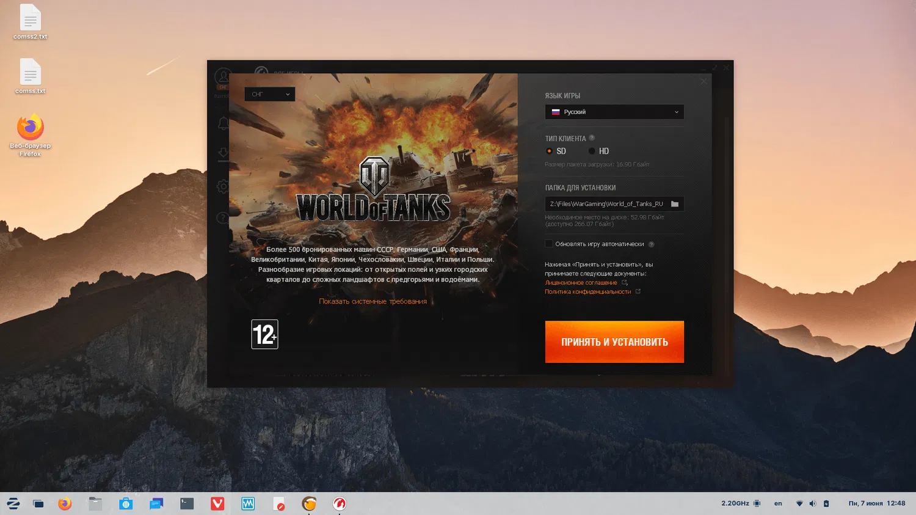Click the workspaces overview icon in taskbar
Viewport: 916px width, 515px height.
[38, 504]
